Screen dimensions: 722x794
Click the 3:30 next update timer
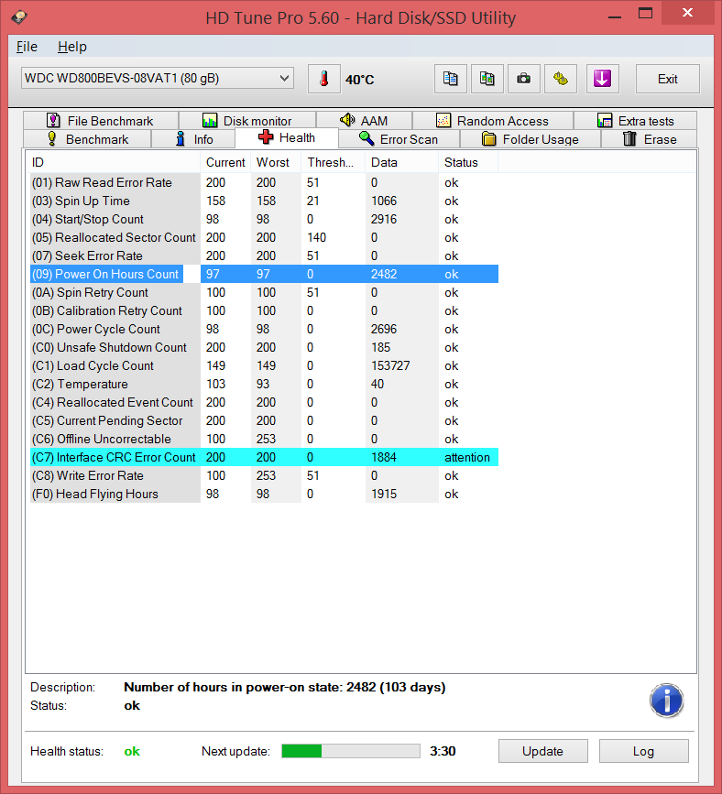coord(443,751)
